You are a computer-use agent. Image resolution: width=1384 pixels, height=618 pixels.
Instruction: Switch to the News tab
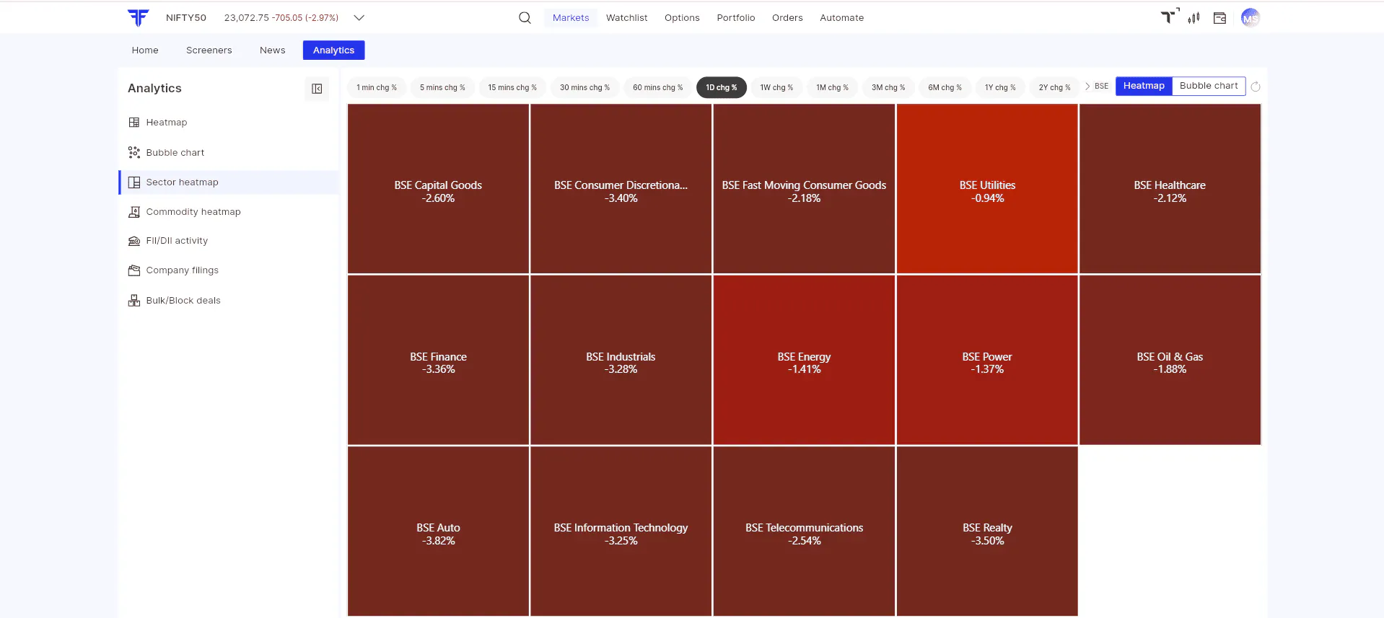[273, 50]
